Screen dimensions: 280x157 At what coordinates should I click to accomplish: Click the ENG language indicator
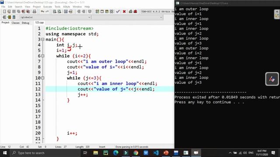251,153
